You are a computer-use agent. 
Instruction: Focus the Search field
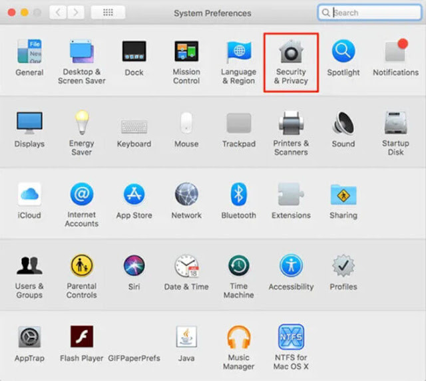369,13
